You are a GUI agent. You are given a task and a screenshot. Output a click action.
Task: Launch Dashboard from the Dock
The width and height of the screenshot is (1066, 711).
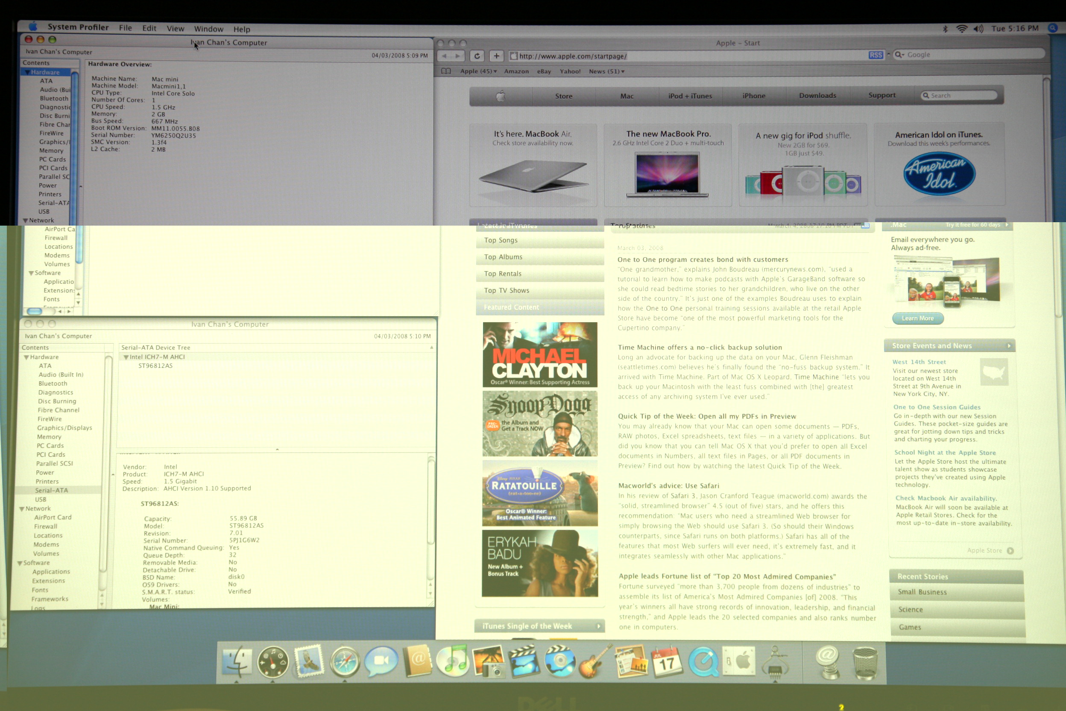[x=272, y=662]
